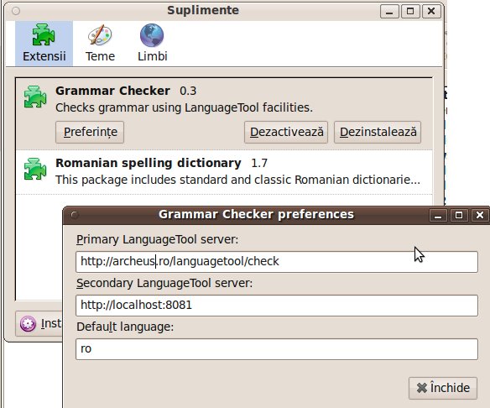This screenshot has width=490, height=408.
Task: Switch to the Limbi tab
Action: [x=152, y=44]
